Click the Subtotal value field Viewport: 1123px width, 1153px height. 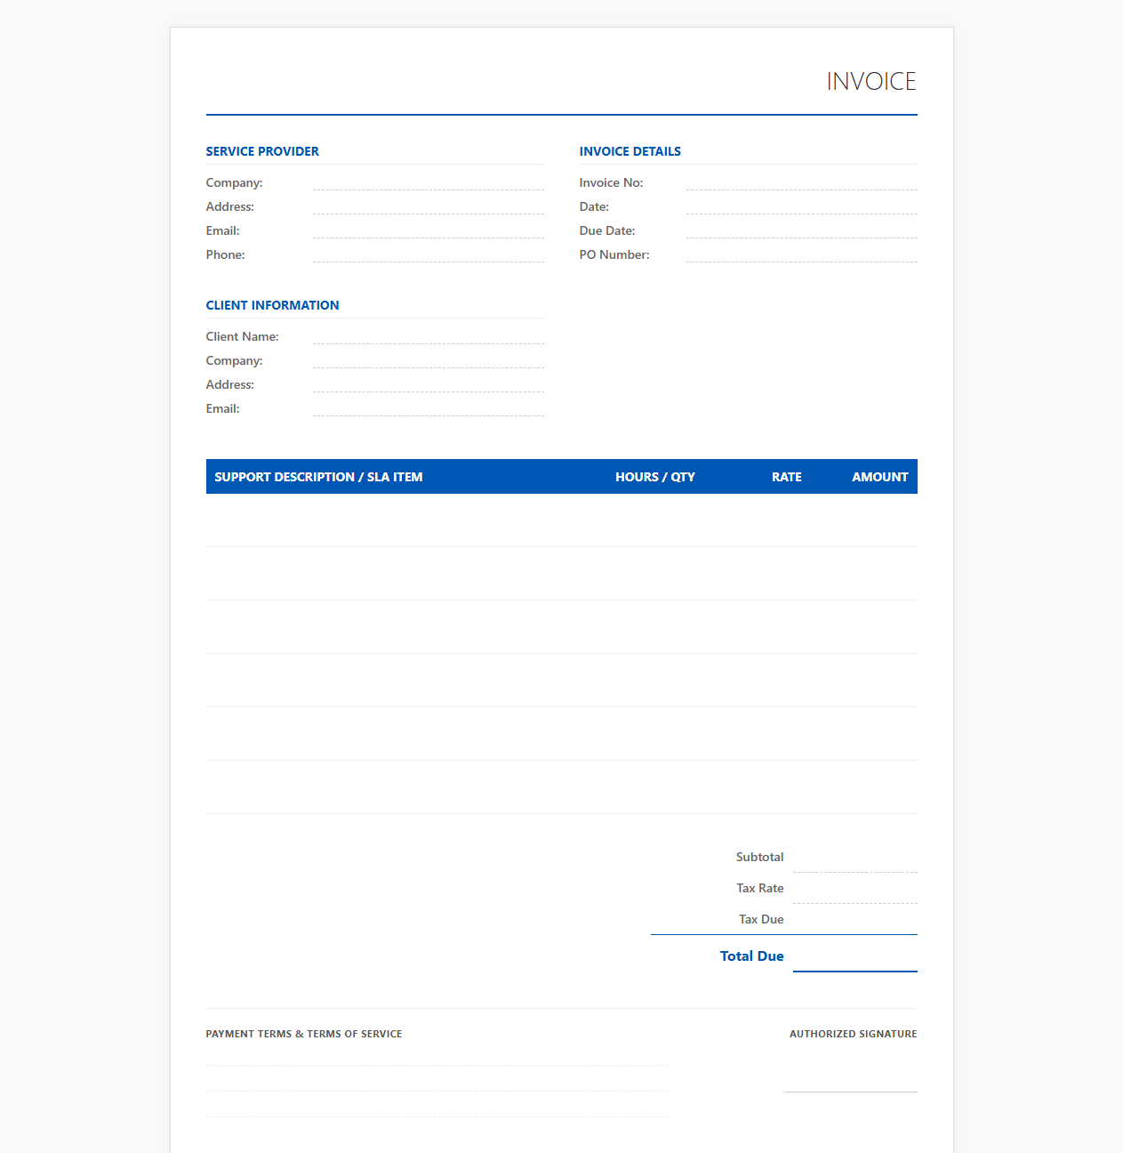pos(854,858)
